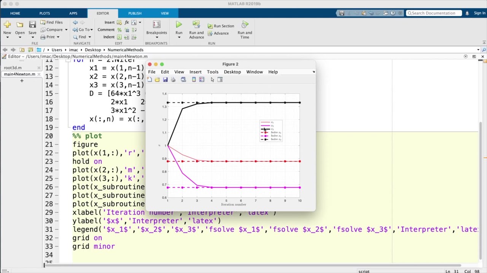
Task: Select Edit Plot arrow tool in Figure 2
Action: [212, 80]
